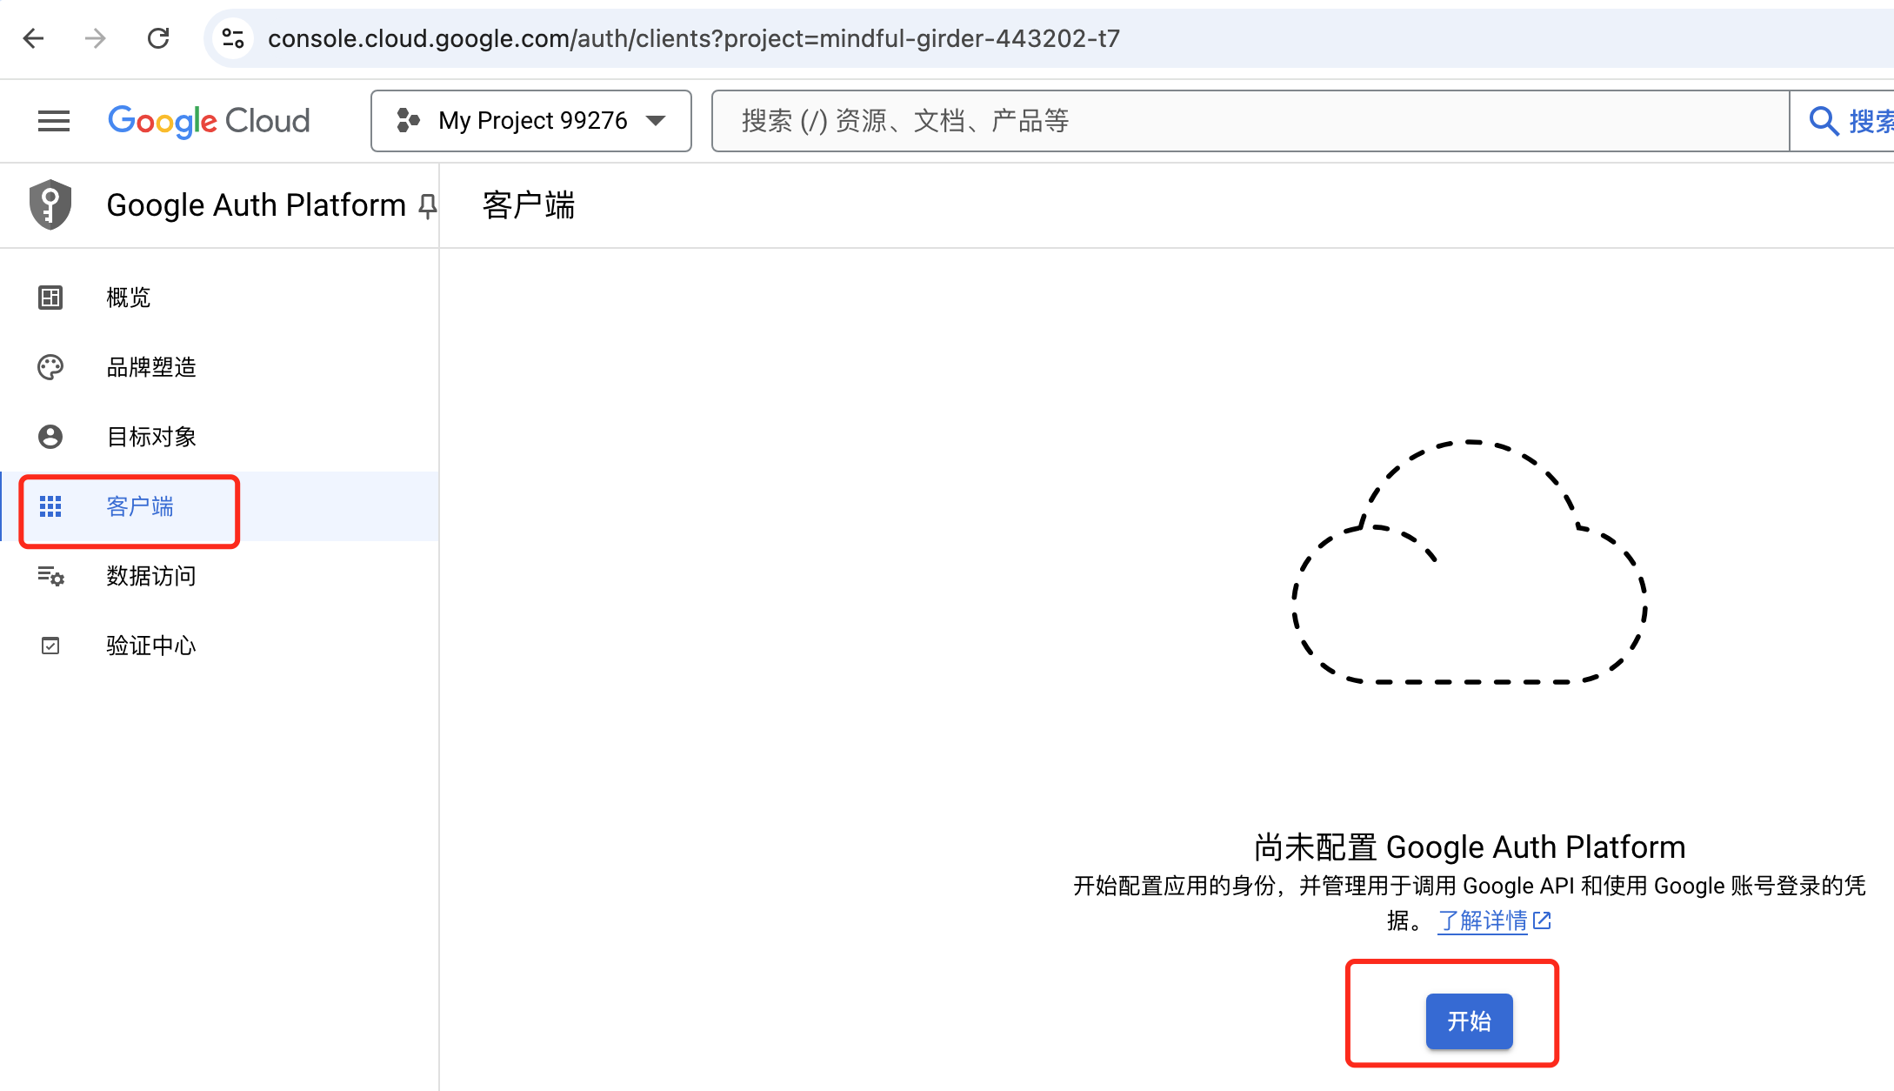
Task: Click the blue 开始 button
Action: click(x=1469, y=1021)
